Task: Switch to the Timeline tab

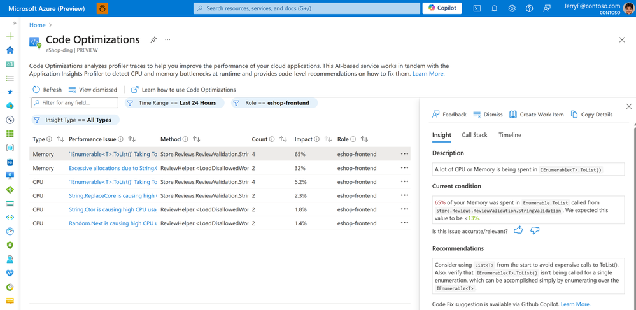Action: tap(510, 135)
